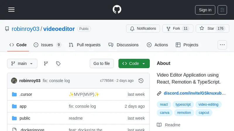View tags via the tag icon
The width and height of the screenshot is (234, 131).
click(58, 63)
